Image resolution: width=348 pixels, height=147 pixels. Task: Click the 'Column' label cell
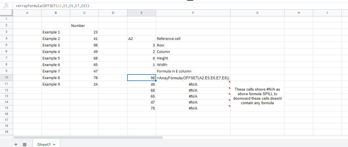tap(193, 52)
